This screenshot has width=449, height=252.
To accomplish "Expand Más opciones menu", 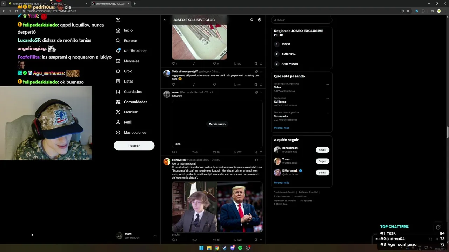I will point(131,132).
